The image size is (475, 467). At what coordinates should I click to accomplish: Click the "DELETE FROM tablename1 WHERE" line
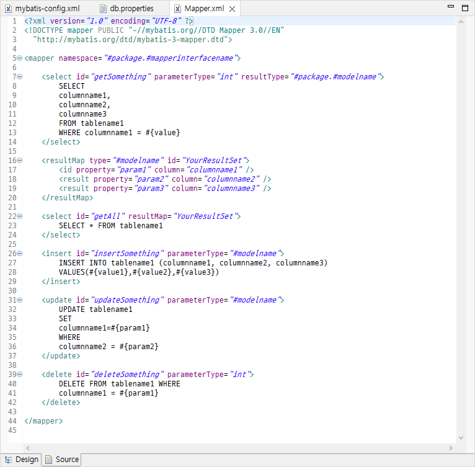[x=119, y=384]
